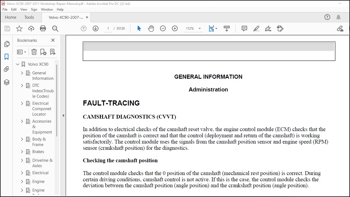Open the Volvo XC90 root bookmark
Viewport: 350px width, 197px height.
pos(38,64)
